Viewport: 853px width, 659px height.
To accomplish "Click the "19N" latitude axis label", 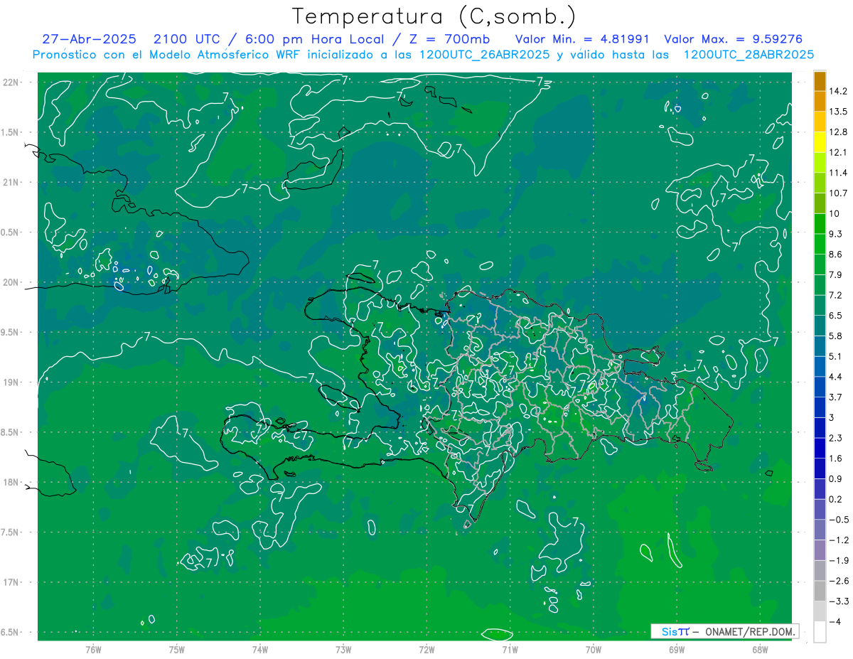I will pyautogui.click(x=11, y=382).
